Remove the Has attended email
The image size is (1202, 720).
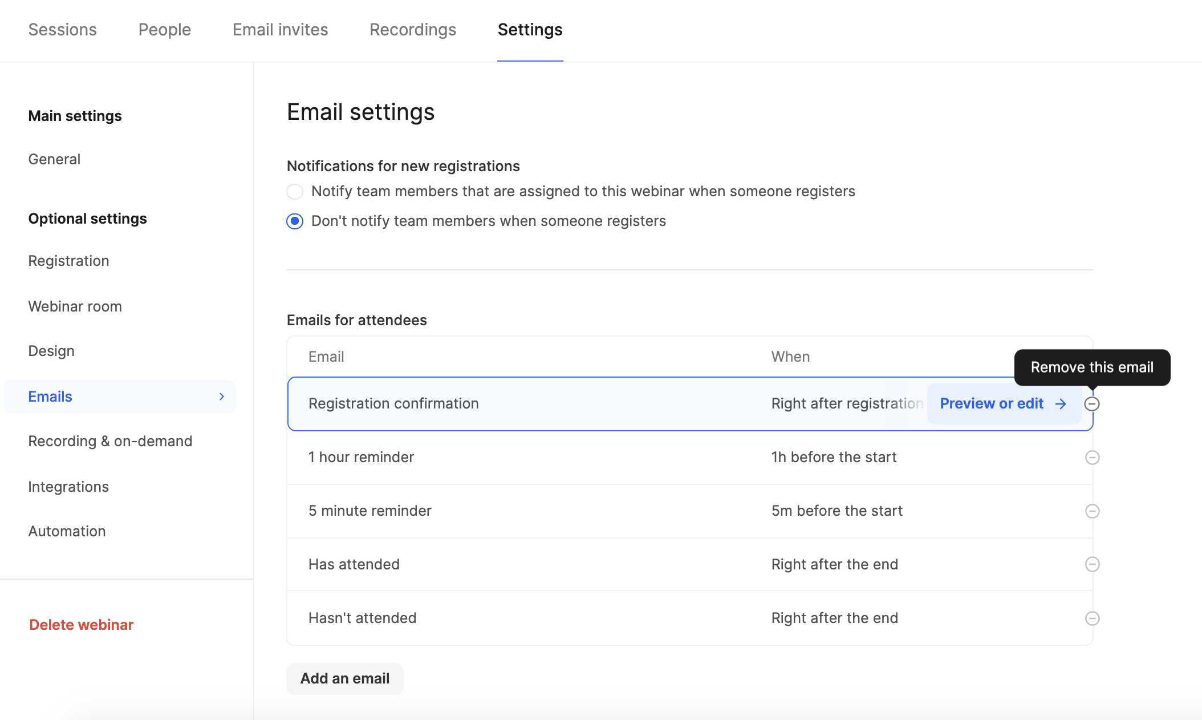[1092, 564]
